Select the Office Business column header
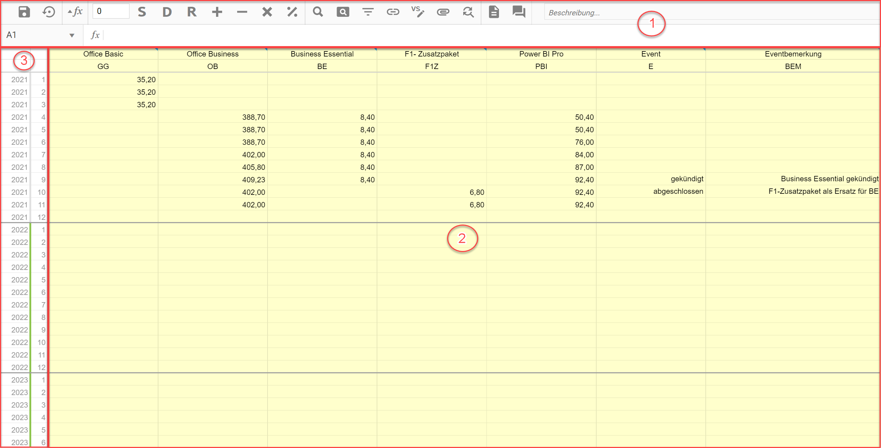 click(212, 54)
